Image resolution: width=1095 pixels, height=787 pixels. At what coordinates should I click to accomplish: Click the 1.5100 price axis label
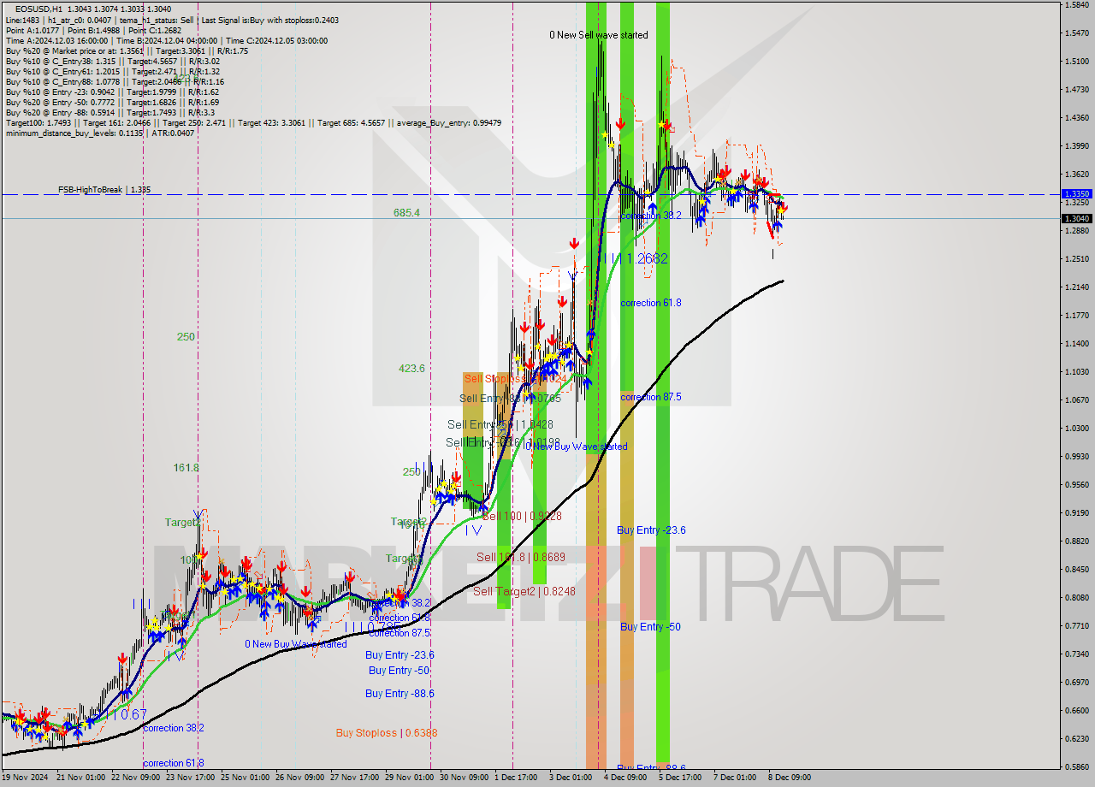(x=1076, y=61)
